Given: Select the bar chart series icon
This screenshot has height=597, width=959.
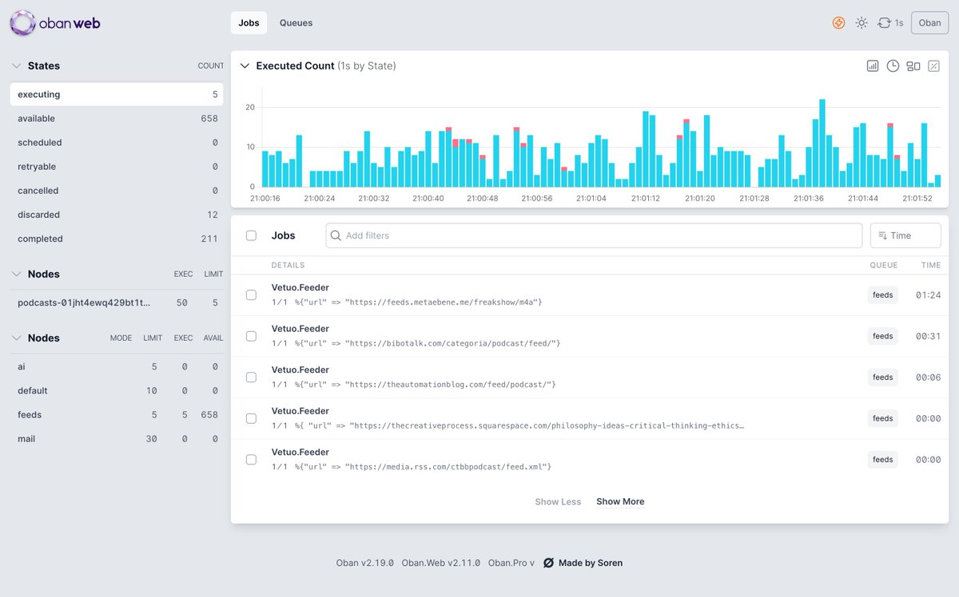Looking at the screenshot, I should tap(873, 65).
